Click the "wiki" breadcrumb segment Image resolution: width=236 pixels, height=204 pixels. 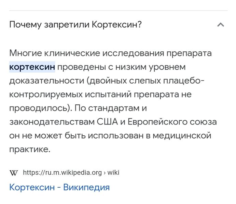tap(113, 172)
